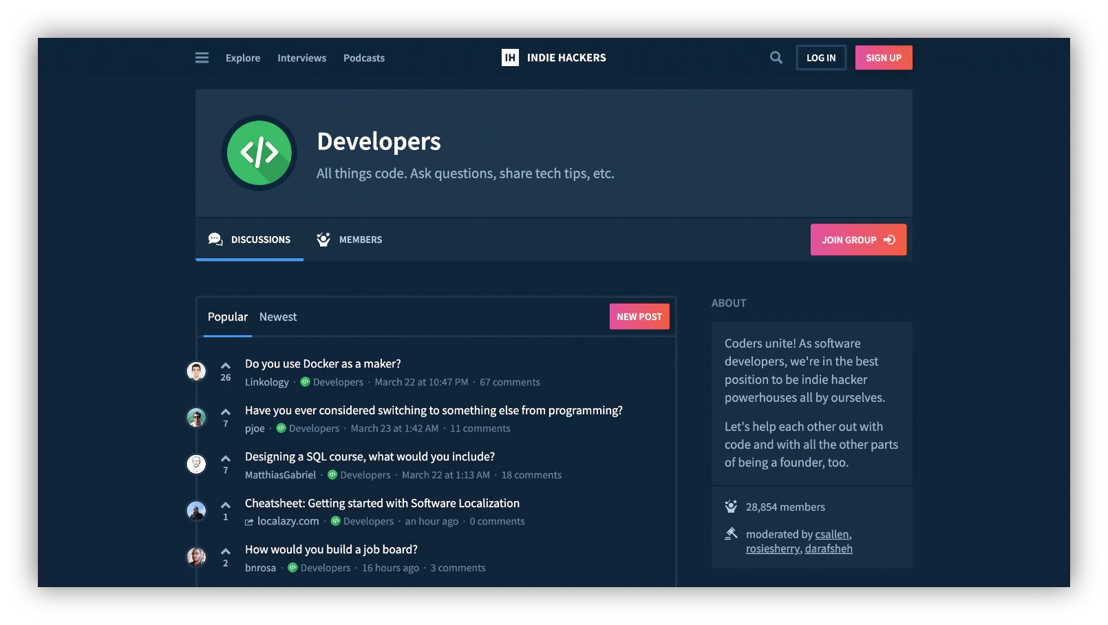Open the 67 comments link
This screenshot has height=625, width=1108.
[510, 382]
